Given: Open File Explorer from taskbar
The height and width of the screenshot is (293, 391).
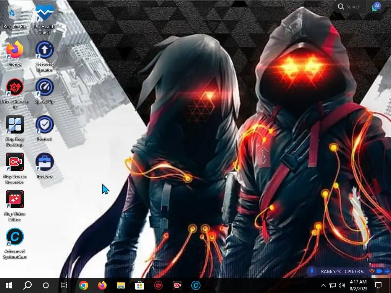Looking at the screenshot, I should pyautogui.click(x=121, y=285).
